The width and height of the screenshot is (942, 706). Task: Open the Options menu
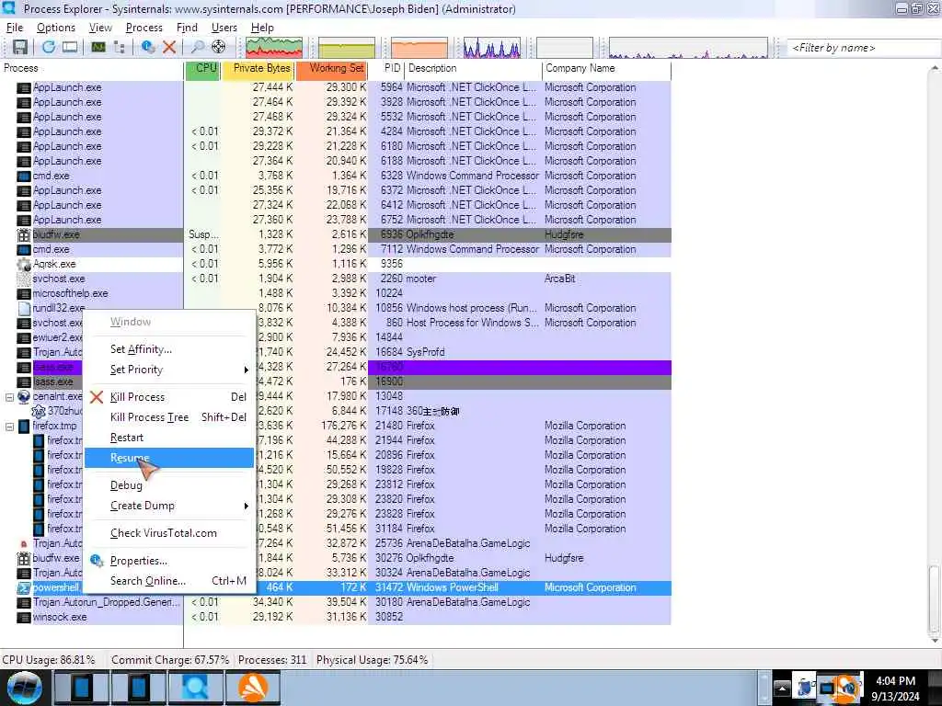(x=56, y=28)
